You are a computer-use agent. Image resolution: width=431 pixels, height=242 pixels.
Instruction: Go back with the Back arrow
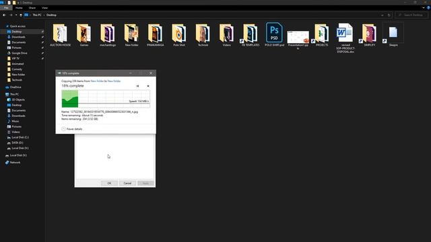[x=4, y=15]
